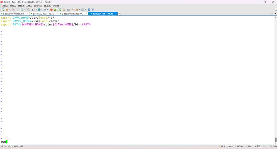The width and height of the screenshot is (277, 149).
Task: Expand the yellow script folder dropdown arrow
Action: pyautogui.click(x=79, y=10)
